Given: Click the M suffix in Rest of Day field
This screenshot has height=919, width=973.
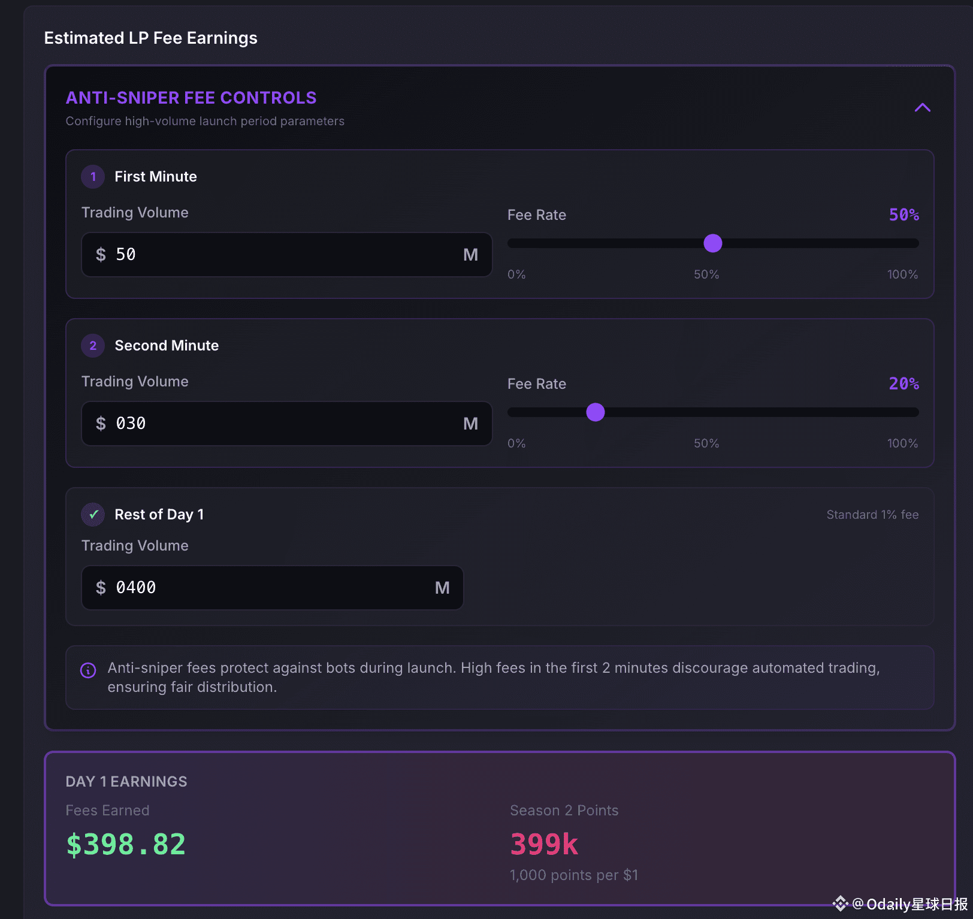Looking at the screenshot, I should tap(442, 588).
